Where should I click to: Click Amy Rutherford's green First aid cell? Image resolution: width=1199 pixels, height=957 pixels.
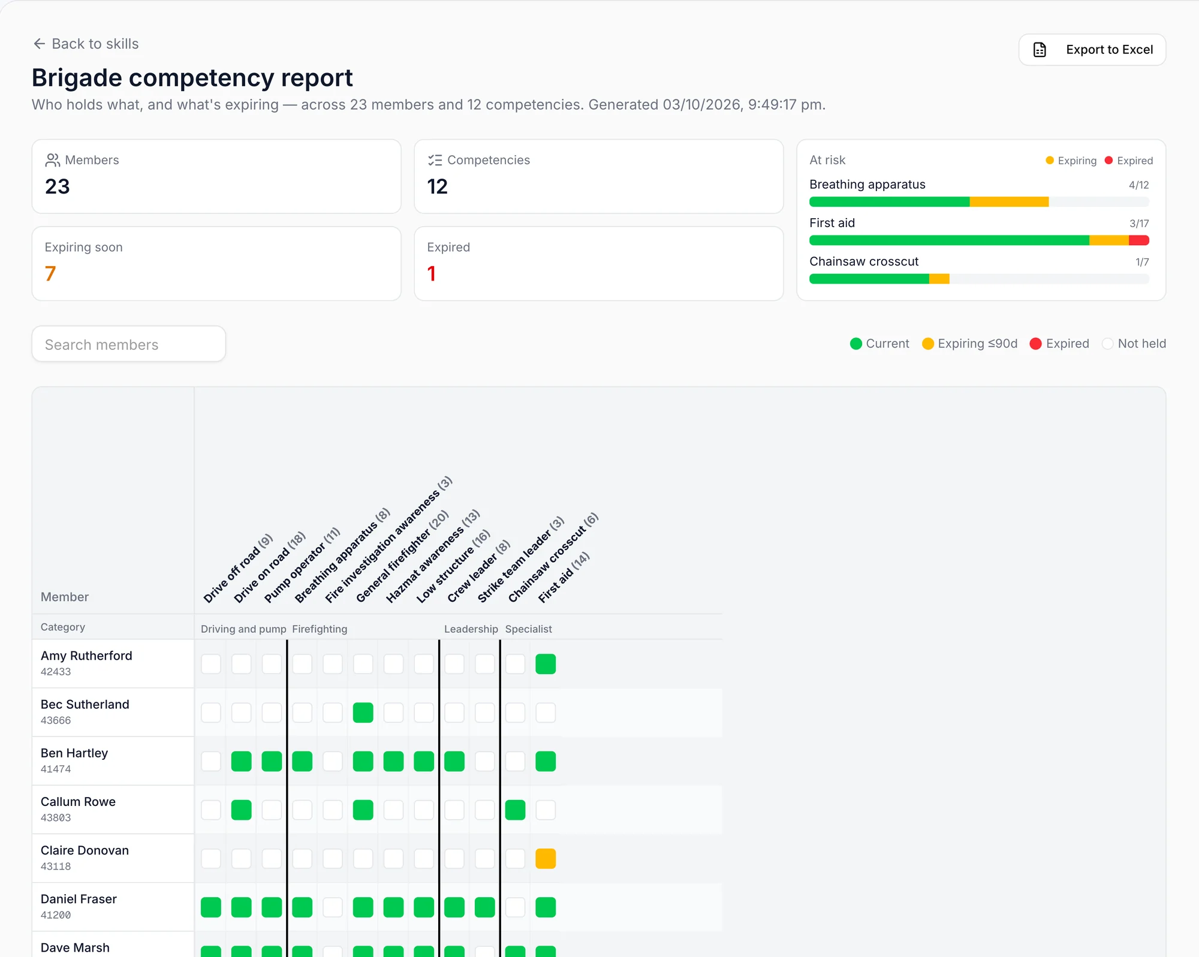tap(546, 664)
